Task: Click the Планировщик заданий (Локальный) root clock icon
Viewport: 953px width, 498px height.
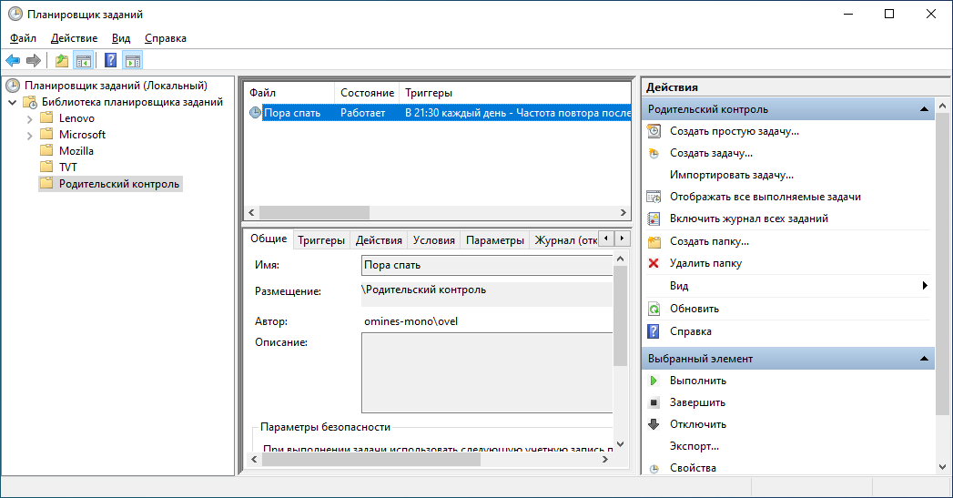Action: 13,86
